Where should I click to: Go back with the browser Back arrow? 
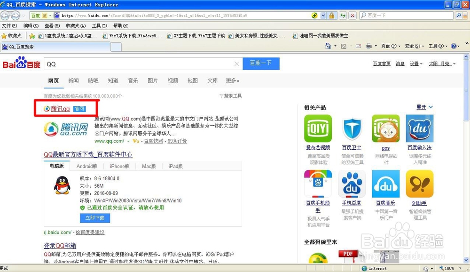pos(5,16)
